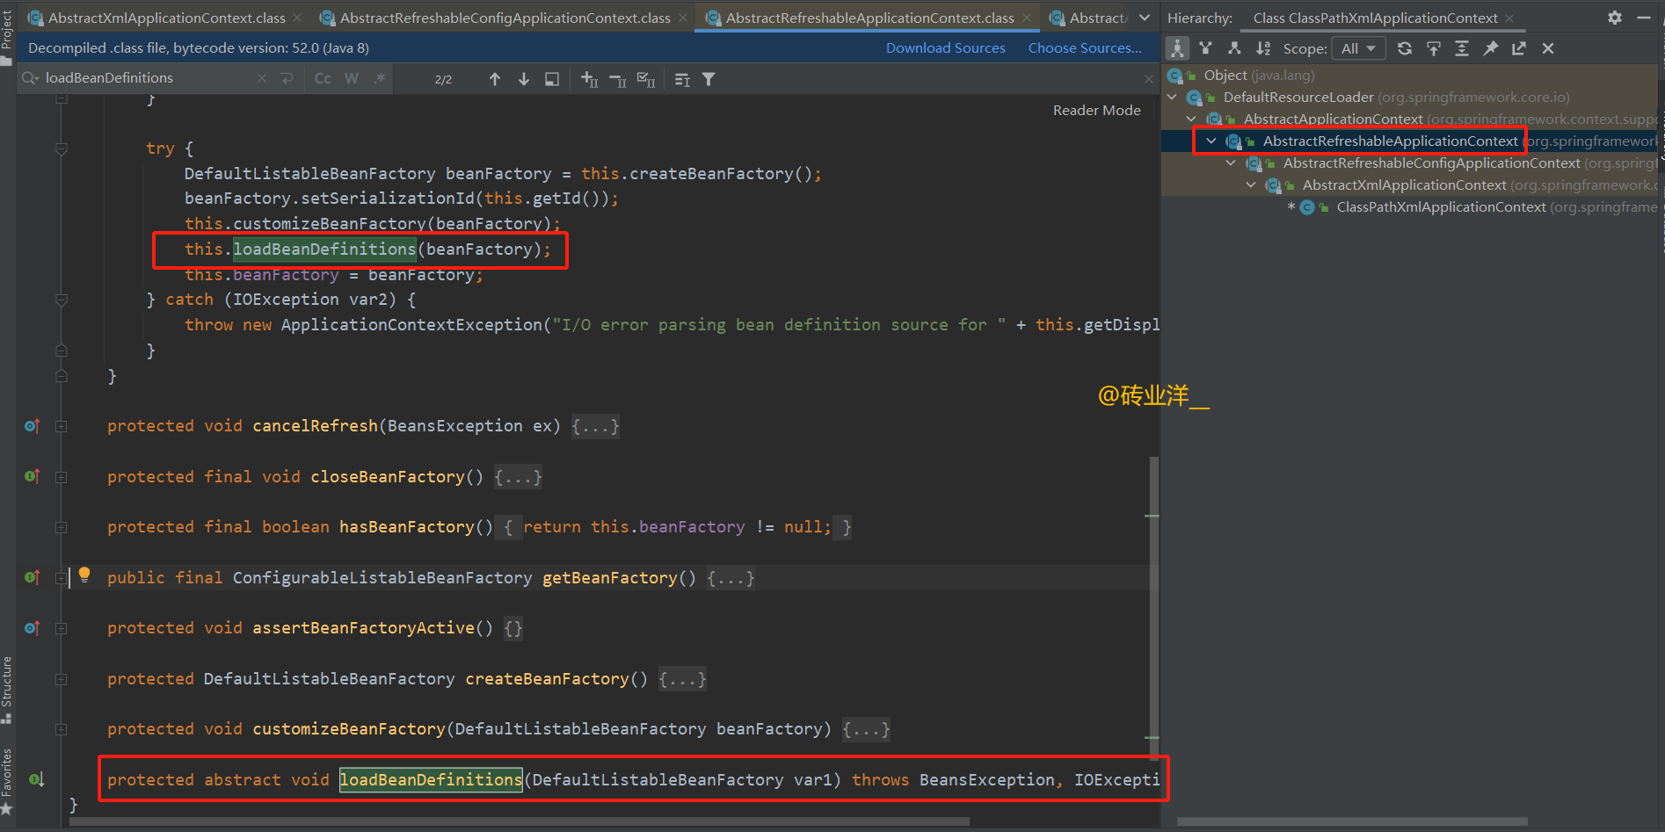The image size is (1665, 832).
Task: Click Hierarchy panel horizontal scrollbar
Action: (1352, 822)
